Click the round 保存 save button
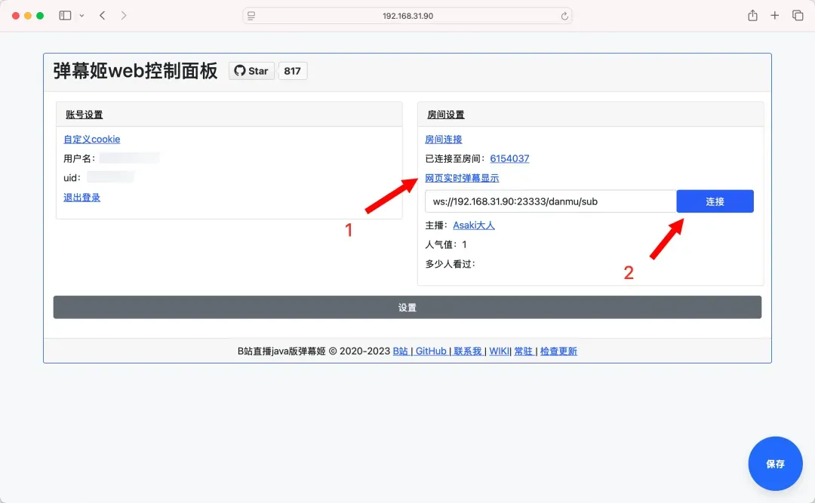 (775, 464)
